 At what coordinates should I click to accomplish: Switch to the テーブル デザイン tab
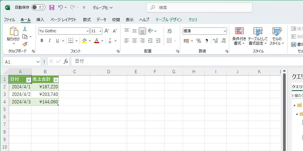click(x=169, y=20)
